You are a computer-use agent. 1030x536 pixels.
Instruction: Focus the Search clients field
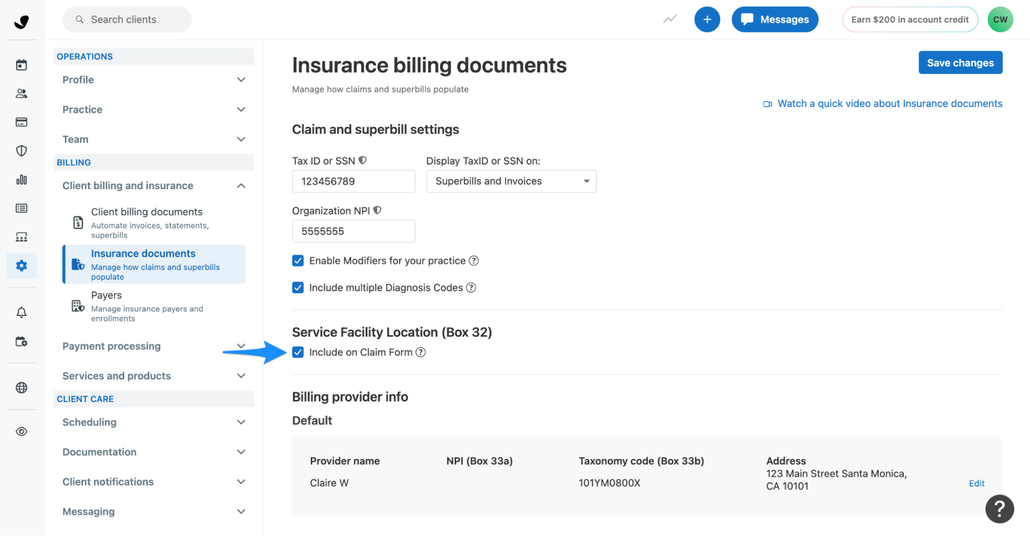(127, 20)
